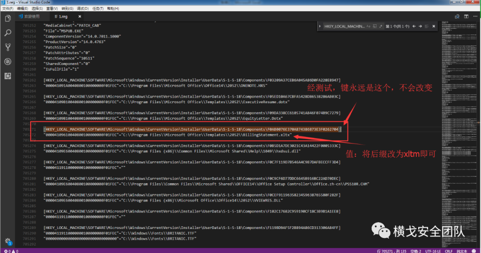Click 行 705271, 列 135 status

(391, 251)
